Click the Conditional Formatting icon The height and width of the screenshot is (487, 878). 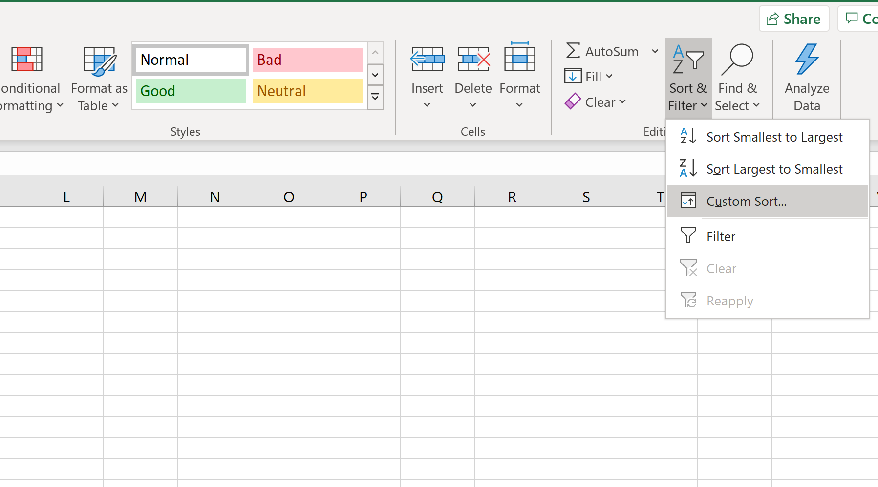point(27,60)
